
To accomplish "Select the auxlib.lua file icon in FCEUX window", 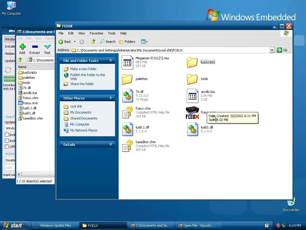I will [192, 96].
